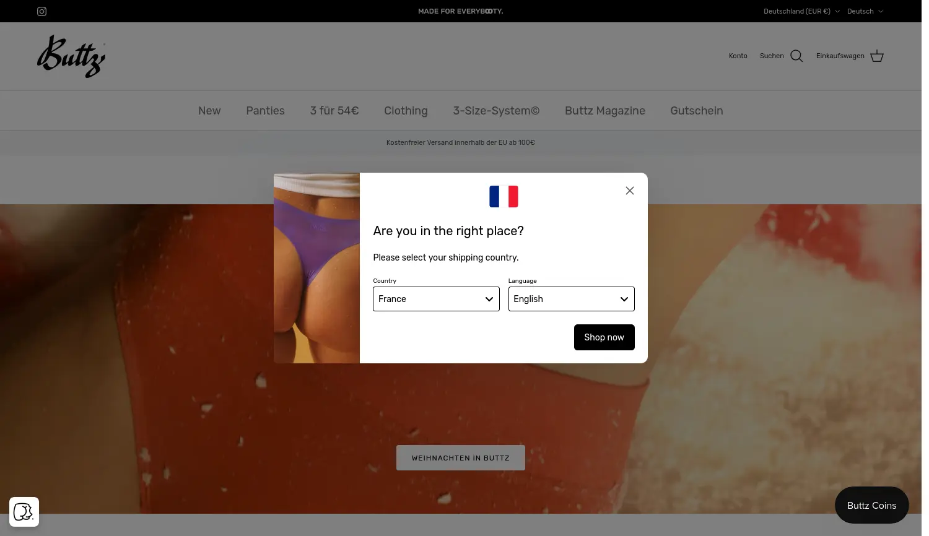Open the Language dropdown showing English

pos(571,299)
